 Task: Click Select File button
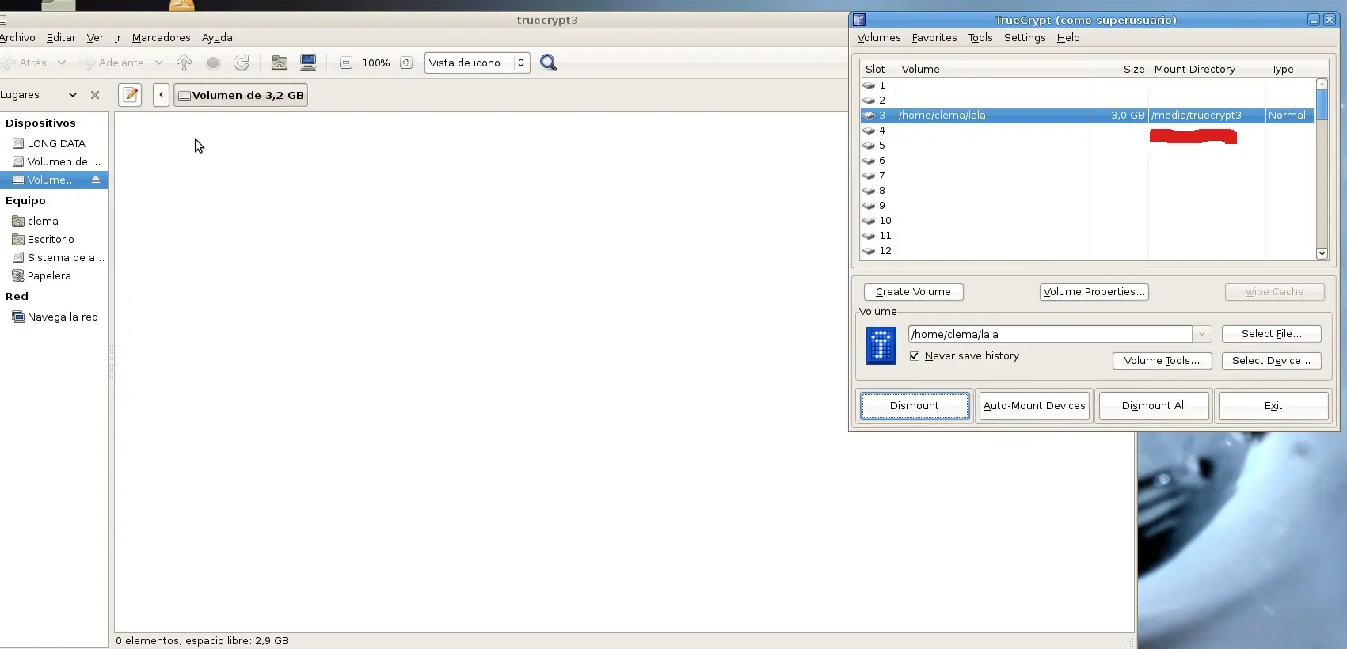pyautogui.click(x=1272, y=334)
